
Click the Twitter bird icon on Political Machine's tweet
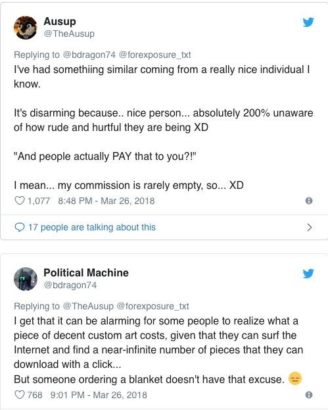click(x=308, y=274)
